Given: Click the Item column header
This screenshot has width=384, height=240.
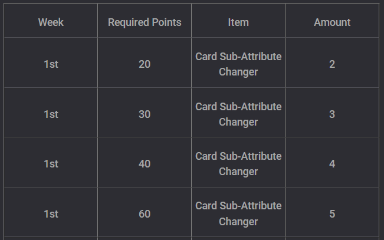Looking at the screenshot, I should [238, 22].
